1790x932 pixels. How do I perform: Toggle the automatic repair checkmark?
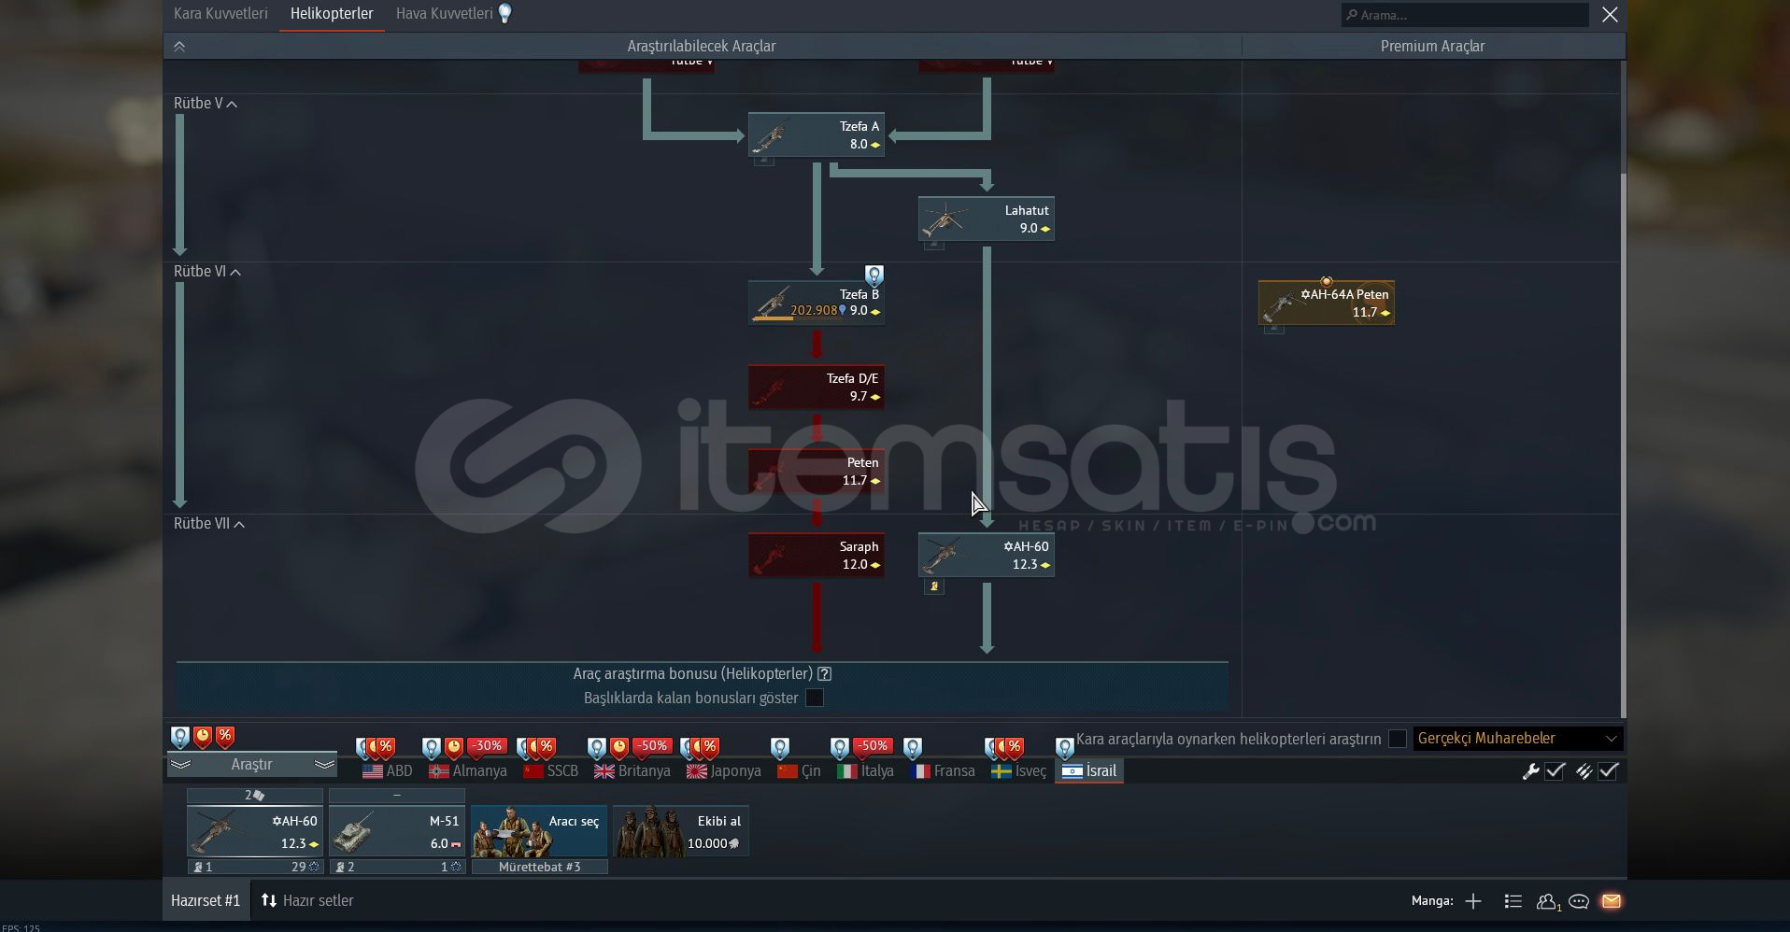[1555, 771]
